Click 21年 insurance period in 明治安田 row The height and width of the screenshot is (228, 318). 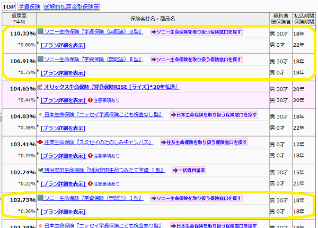click(298, 183)
